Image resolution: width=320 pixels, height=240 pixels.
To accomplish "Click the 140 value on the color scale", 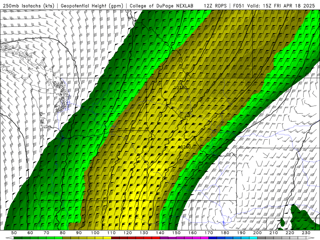I will coord(160,233).
